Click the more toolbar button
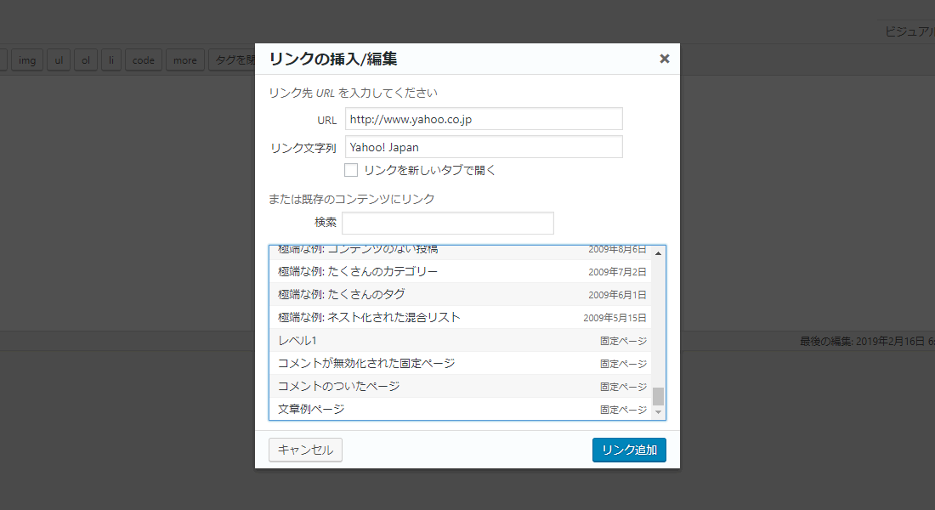 (x=184, y=60)
